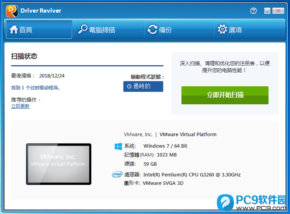This screenshot has height=214, width=290.
Task: Click the 找到 1 个过时驱动程序 text
Action: click(x=36, y=88)
